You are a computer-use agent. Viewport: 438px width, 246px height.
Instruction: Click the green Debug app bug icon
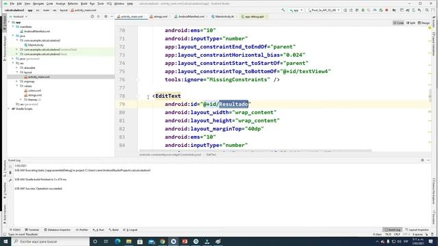coord(363,10)
